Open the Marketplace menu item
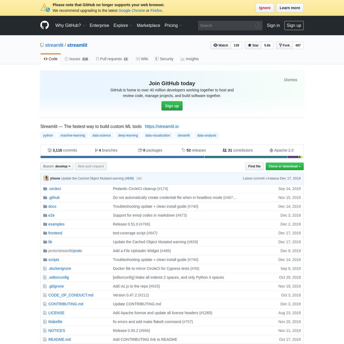Image resolution: width=344 pixels, height=344 pixels. point(149,25)
